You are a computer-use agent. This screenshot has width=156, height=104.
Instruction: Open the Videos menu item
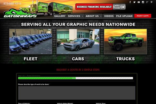click(109, 16)
